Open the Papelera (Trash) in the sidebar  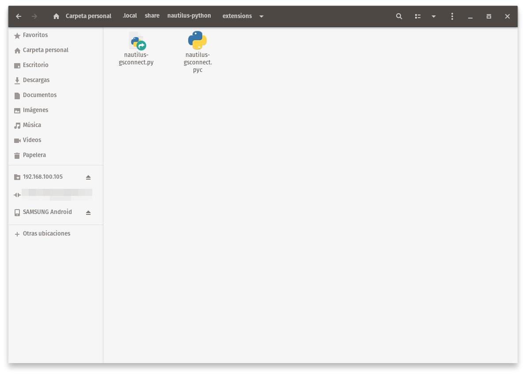(34, 155)
